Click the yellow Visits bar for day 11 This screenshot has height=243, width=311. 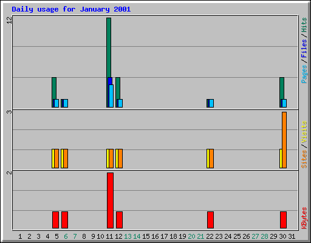tap(108, 159)
